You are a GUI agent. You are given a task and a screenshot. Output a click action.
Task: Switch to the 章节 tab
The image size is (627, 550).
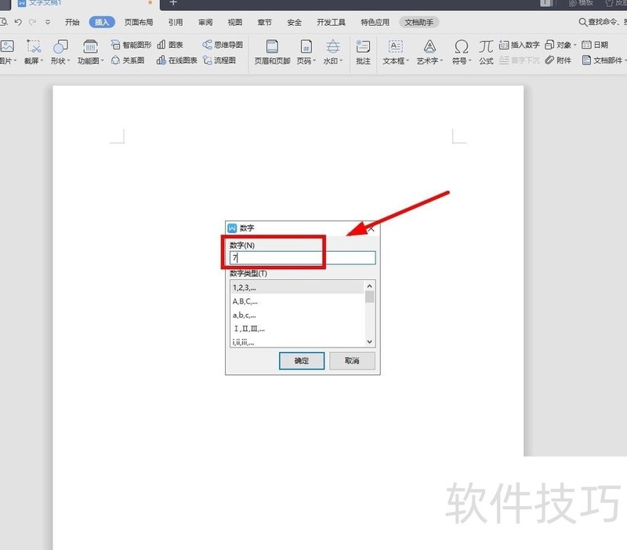coord(264,23)
